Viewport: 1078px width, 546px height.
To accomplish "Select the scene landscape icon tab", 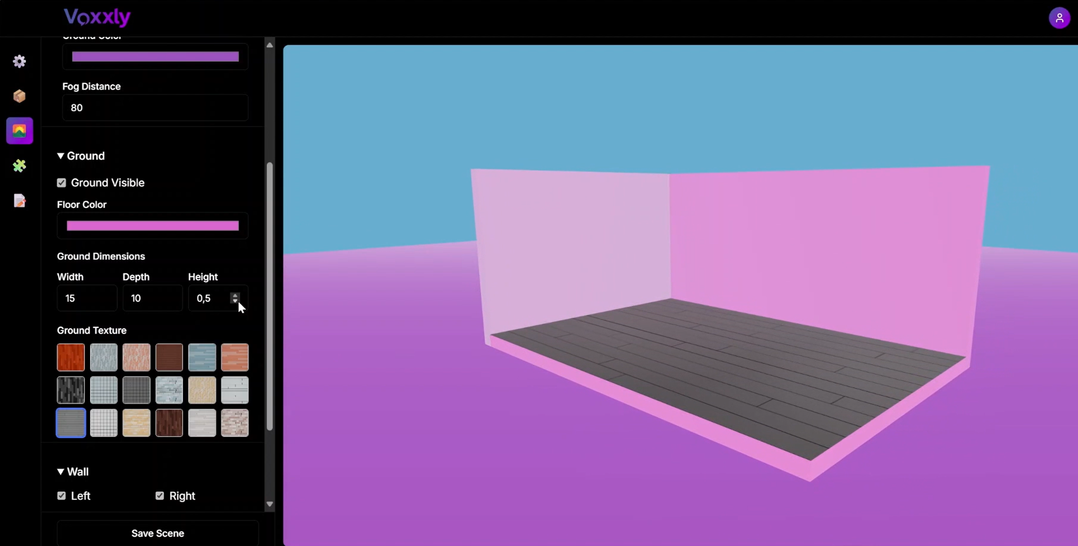I will tap(20, 131).
